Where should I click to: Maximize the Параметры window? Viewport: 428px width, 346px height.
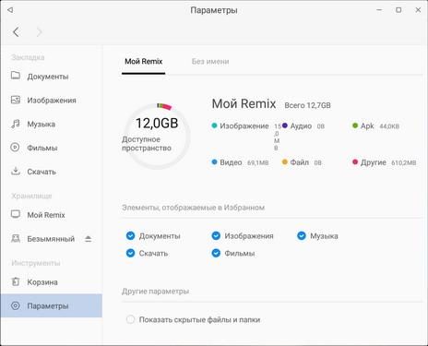coord(398,10)
